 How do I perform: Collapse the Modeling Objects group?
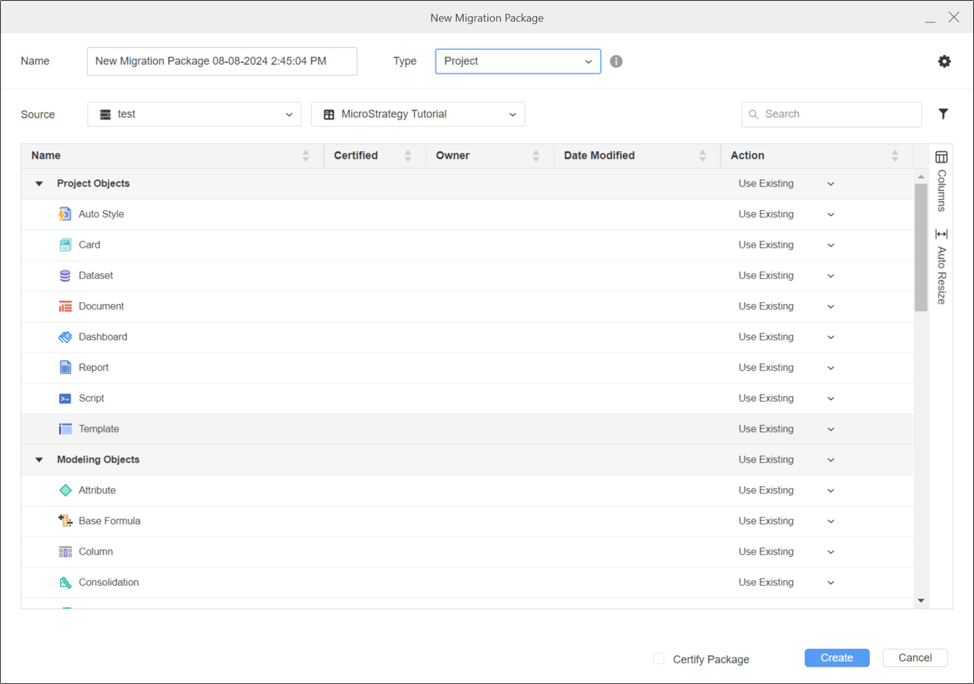[39, 460]
